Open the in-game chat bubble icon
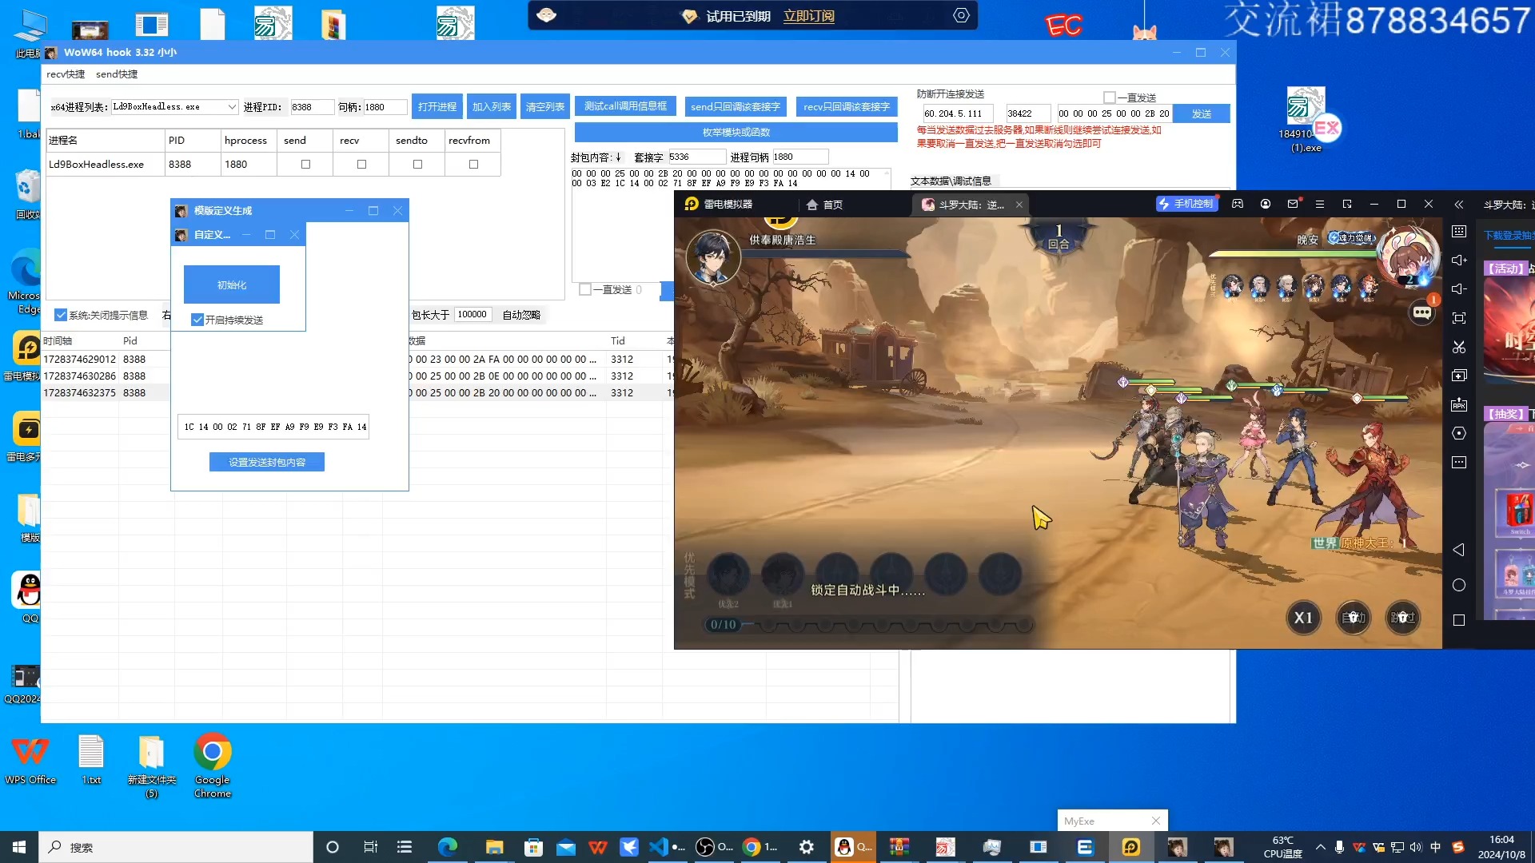The image size is (1535, 863). click(1422, 312)
